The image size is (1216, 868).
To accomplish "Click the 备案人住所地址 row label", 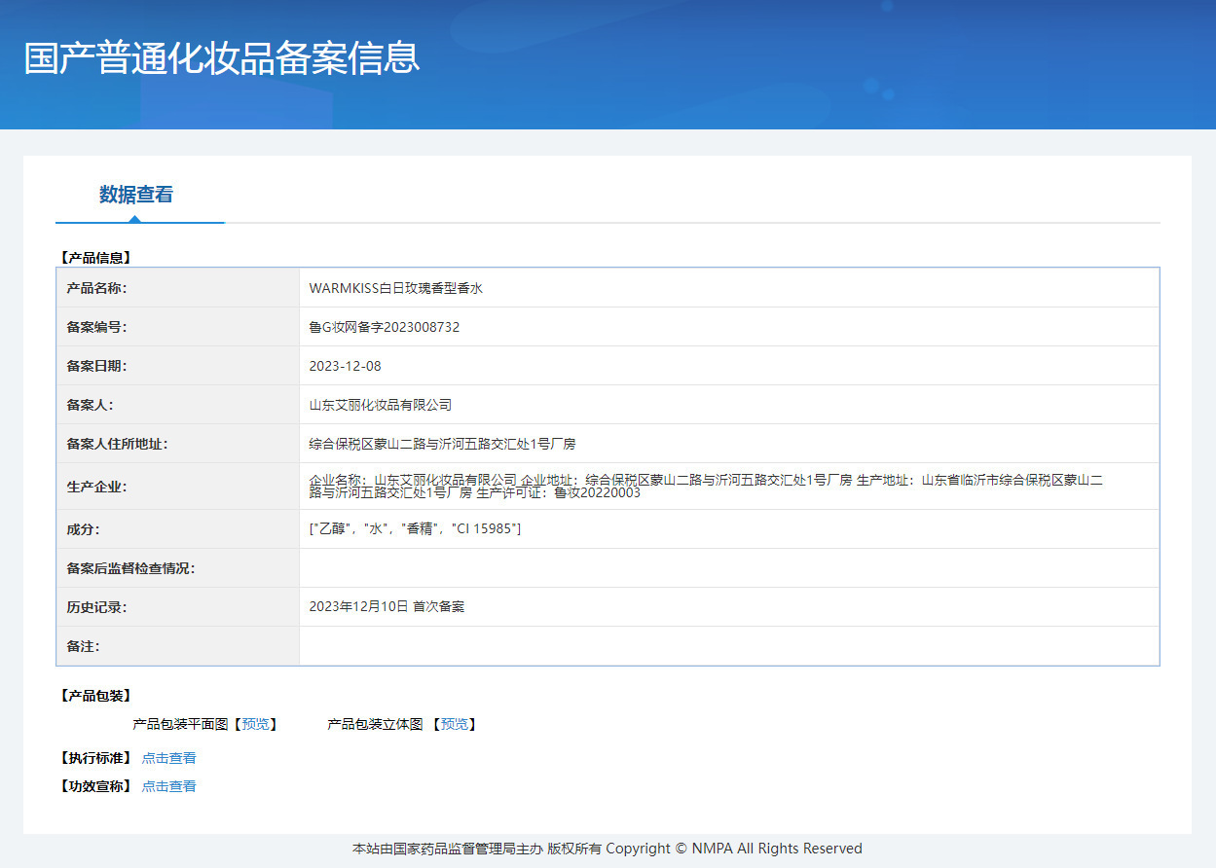I will 117,444.
